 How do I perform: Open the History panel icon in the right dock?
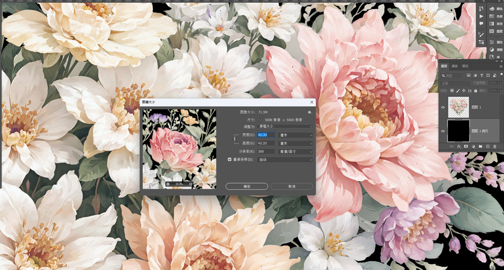click(x=481, y=8)
